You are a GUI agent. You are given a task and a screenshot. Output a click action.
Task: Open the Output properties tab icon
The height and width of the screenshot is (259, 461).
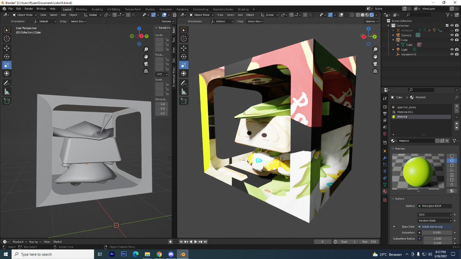(385, 114)
